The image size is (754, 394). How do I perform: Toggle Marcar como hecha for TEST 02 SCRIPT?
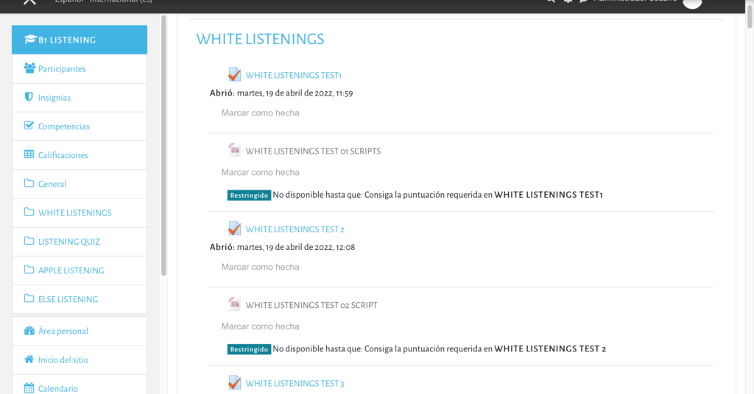(x=260, y=326)
